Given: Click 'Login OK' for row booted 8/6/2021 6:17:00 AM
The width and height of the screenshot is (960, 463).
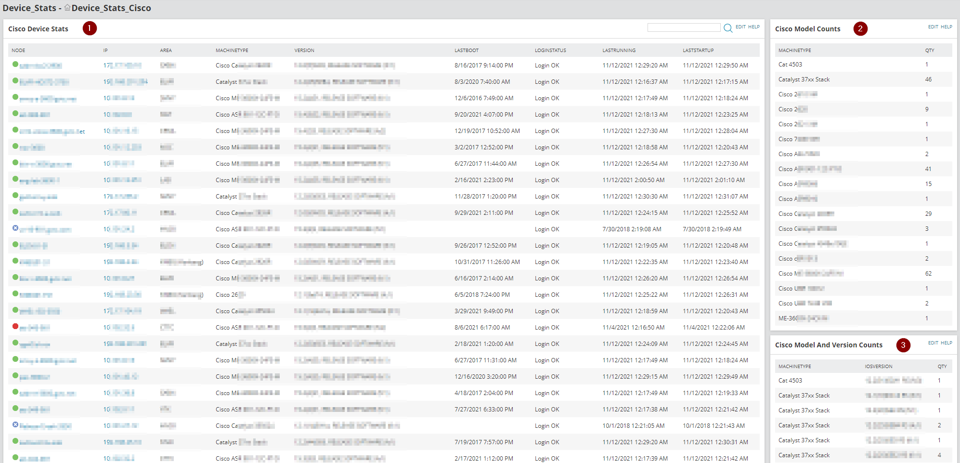Looking at the screenshot, I should (547, 328).
